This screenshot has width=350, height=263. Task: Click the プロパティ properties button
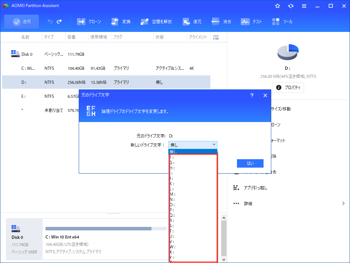tap(288, 87)
